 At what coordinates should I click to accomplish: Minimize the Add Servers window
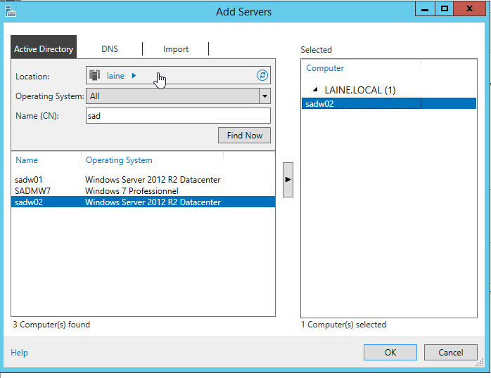click(425, 9)
